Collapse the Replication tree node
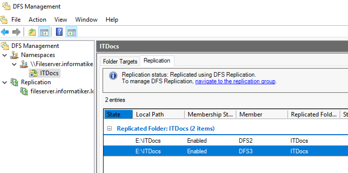This screenshot has height=173, width=348. (4, 82)
